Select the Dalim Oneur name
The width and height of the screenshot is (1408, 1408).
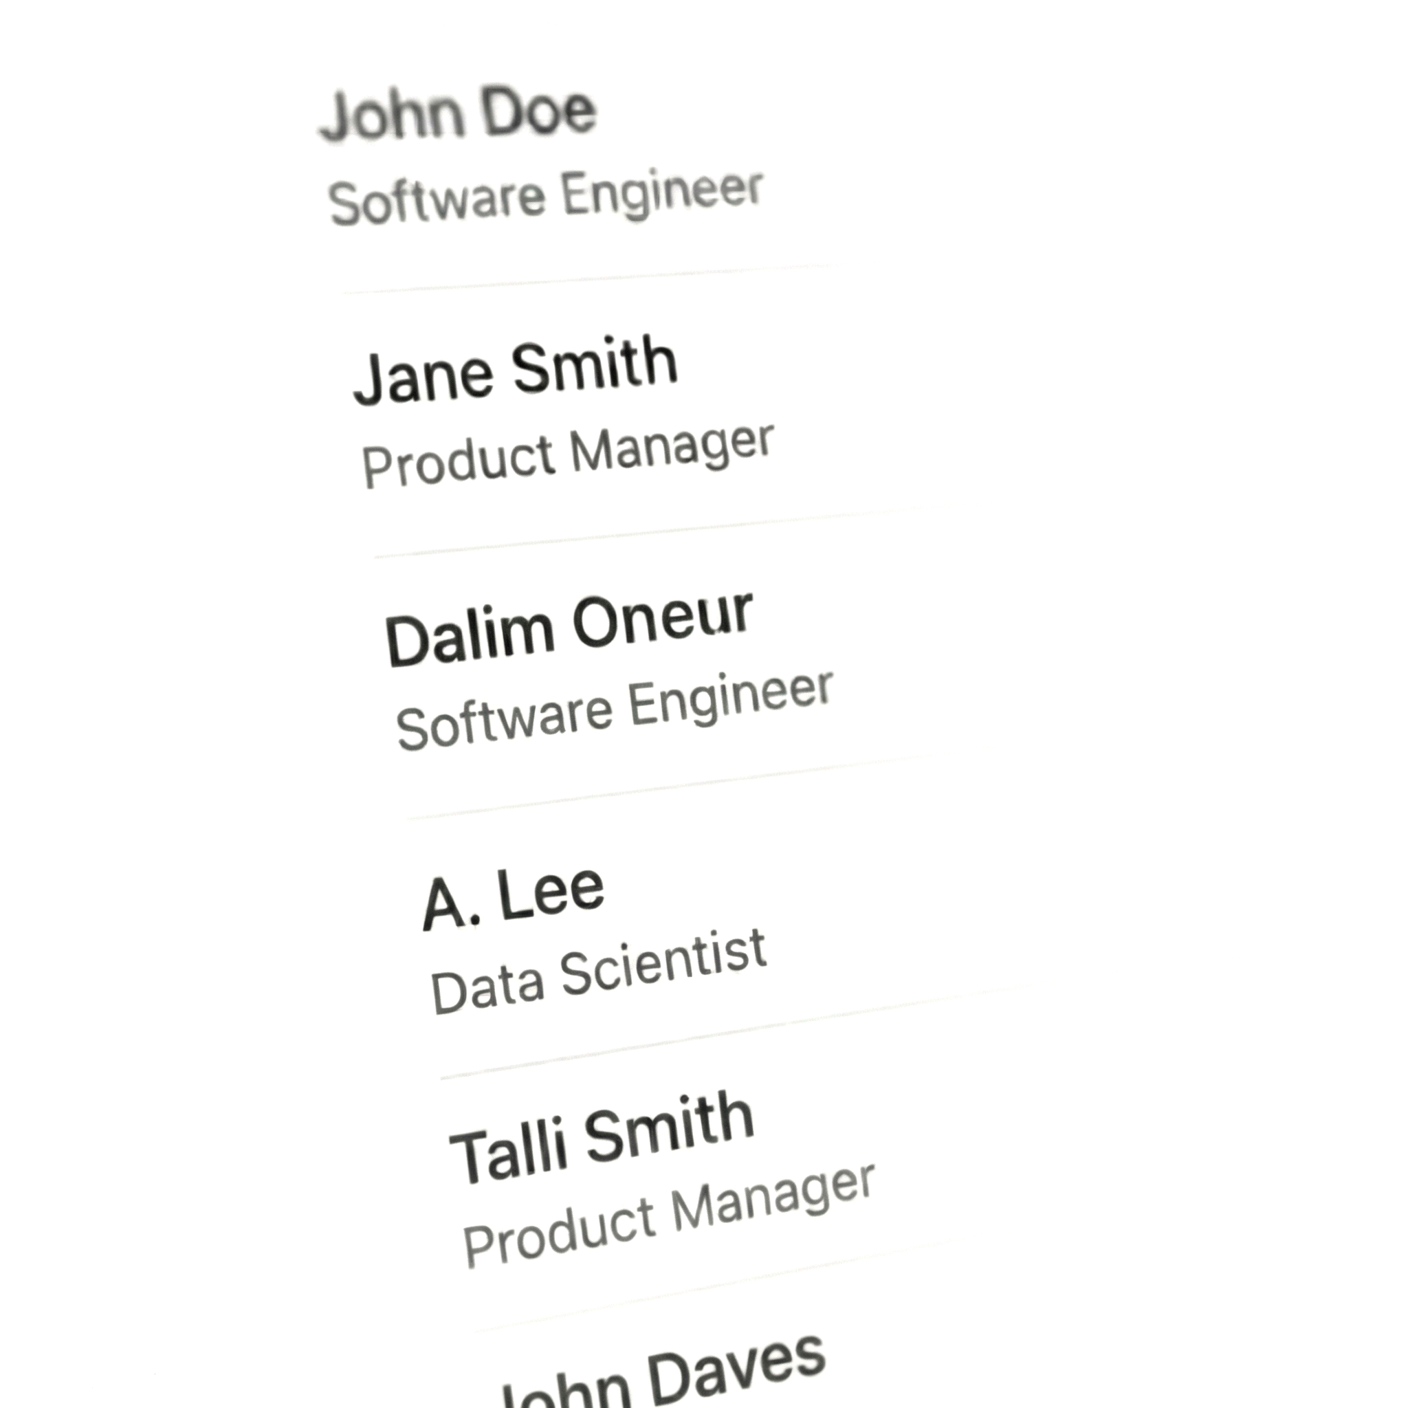tap(569, 629)
